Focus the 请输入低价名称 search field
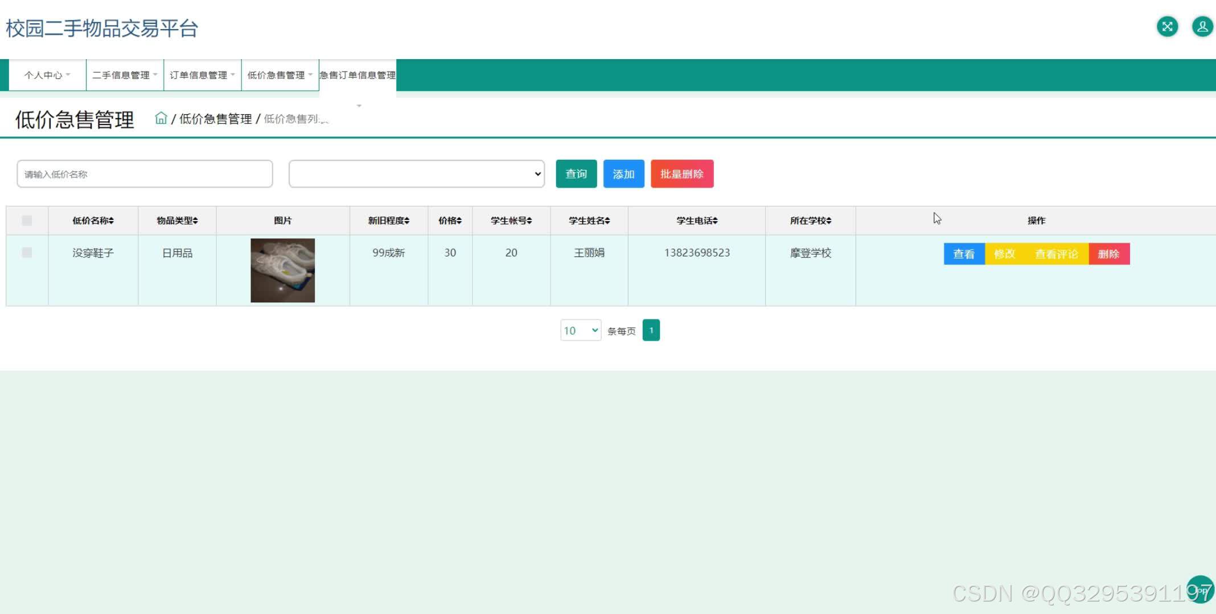This screenshot has height=614, width=1216. (x=145, y=174)
